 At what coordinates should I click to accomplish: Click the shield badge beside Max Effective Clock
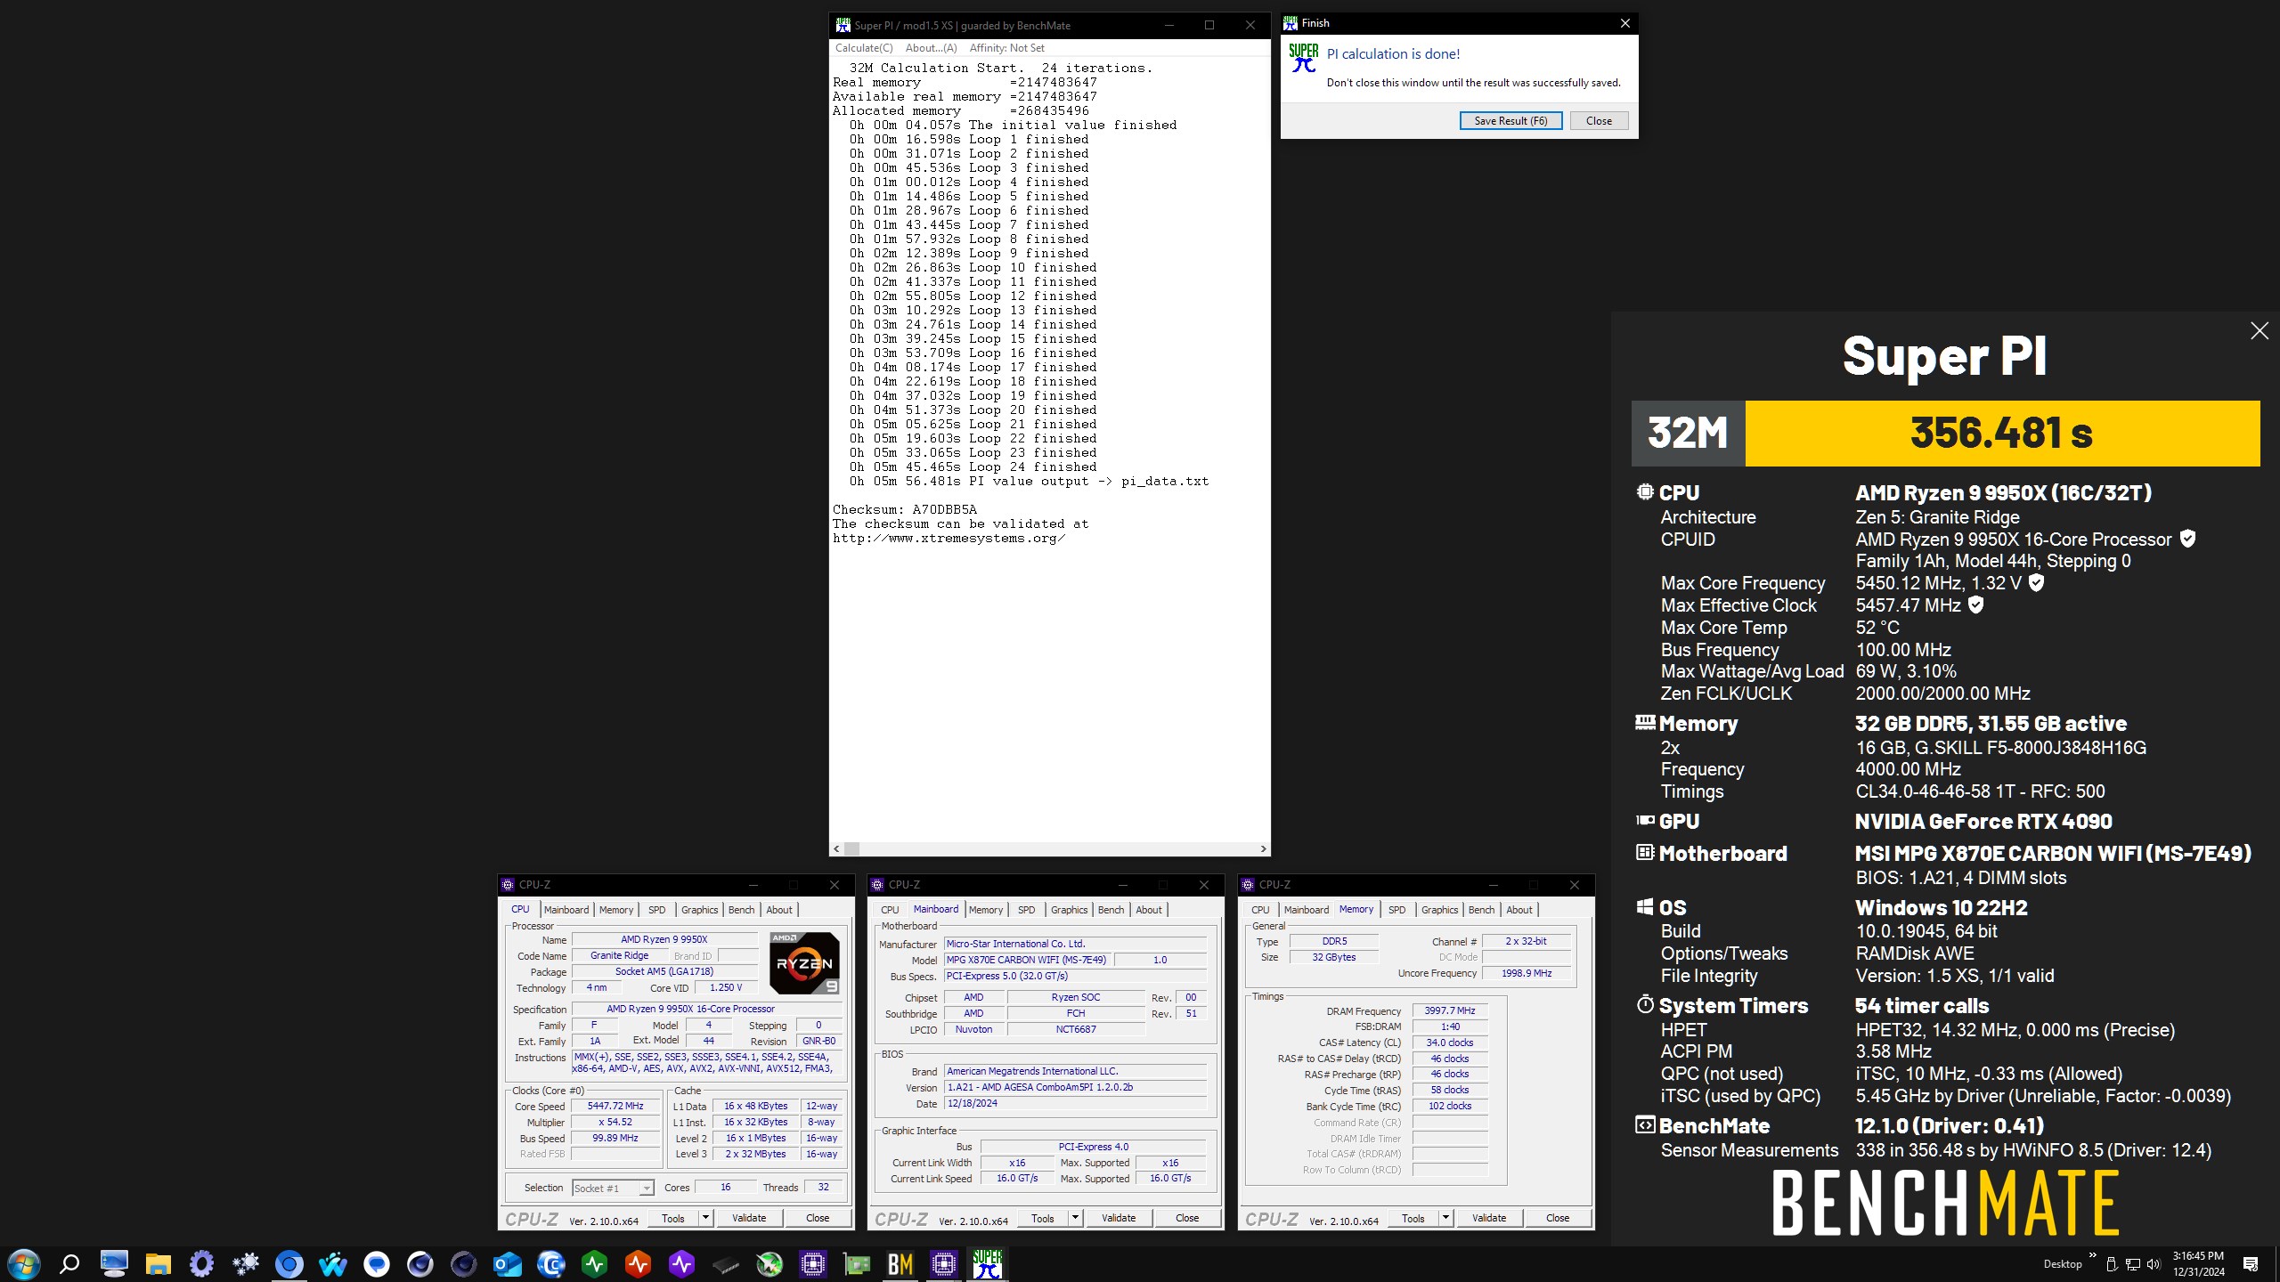(x=1975, y=605)
